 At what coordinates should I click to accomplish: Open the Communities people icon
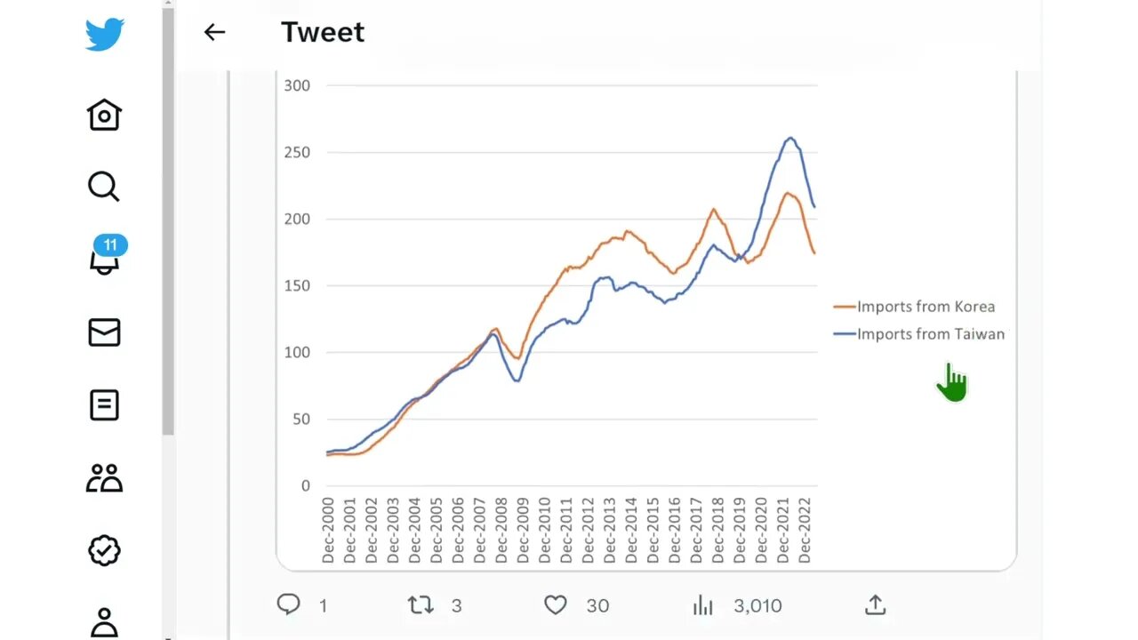(x=104, y=478)
